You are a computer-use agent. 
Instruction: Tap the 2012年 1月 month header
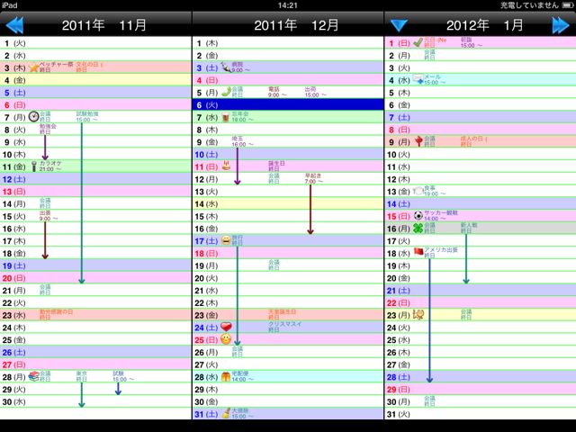coord(484,25)
